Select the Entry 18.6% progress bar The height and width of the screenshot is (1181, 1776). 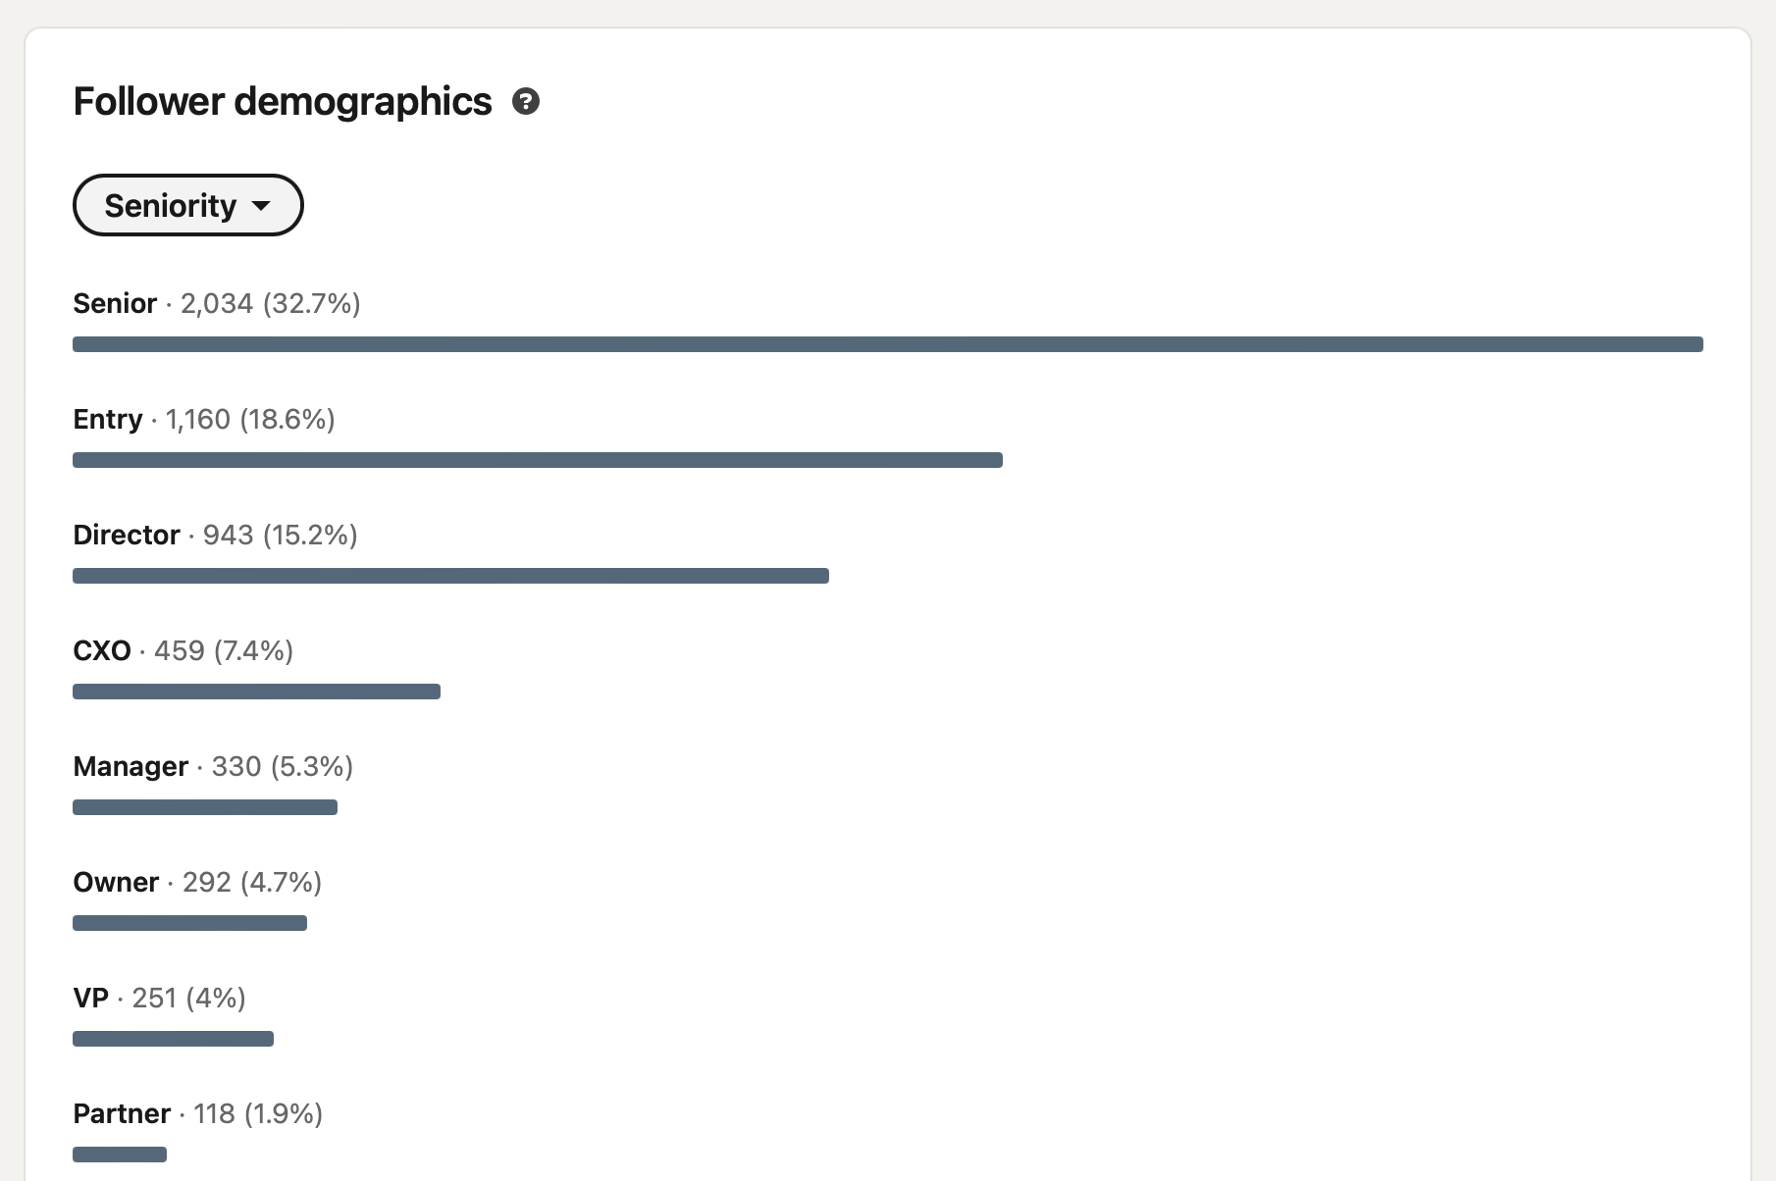(x=538, y=460)
